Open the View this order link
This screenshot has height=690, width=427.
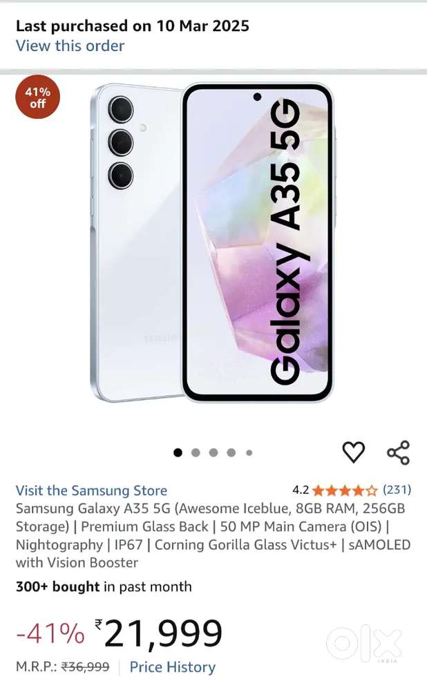70,46
